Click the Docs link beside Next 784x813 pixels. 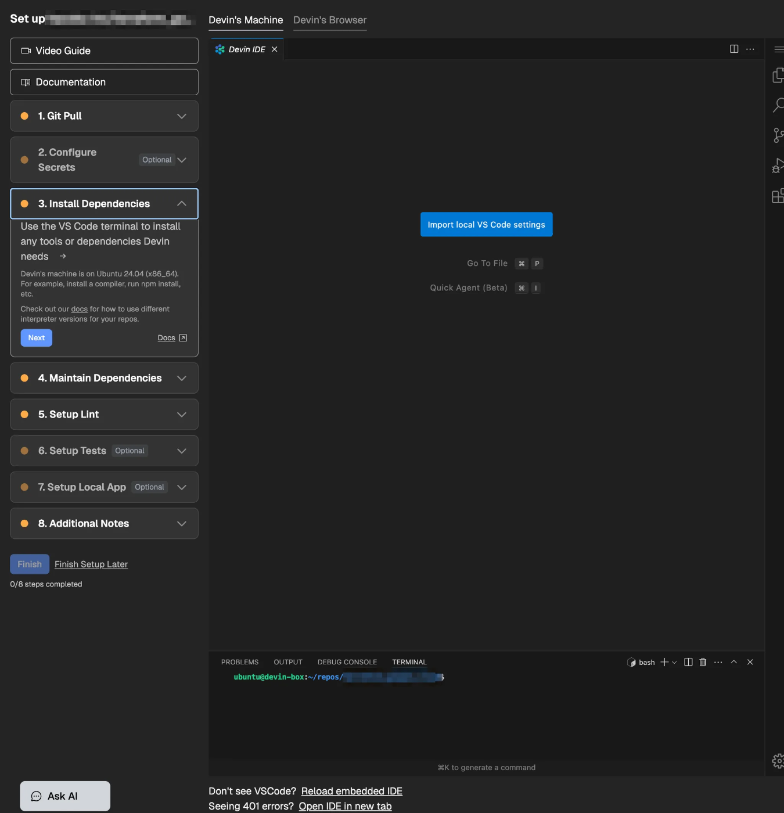[166, 338]
